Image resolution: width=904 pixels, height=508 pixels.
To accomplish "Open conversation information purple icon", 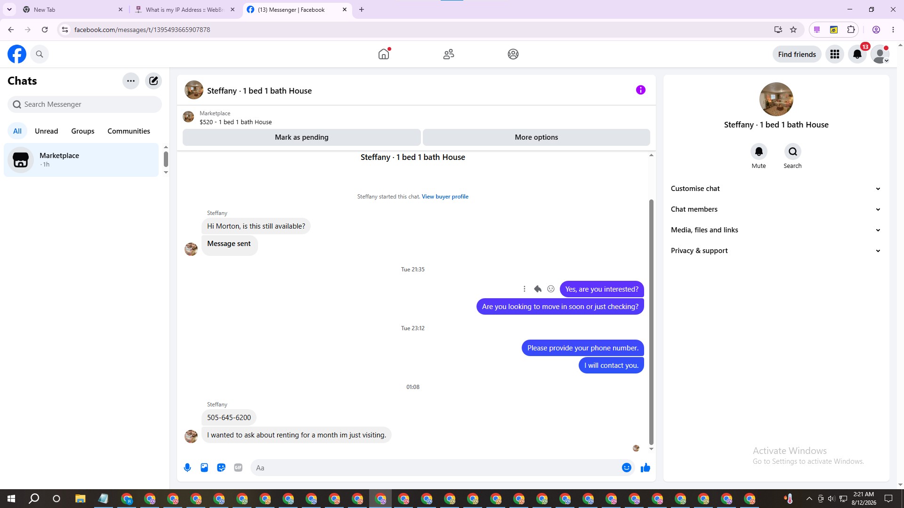I will (x=640, y=90).
